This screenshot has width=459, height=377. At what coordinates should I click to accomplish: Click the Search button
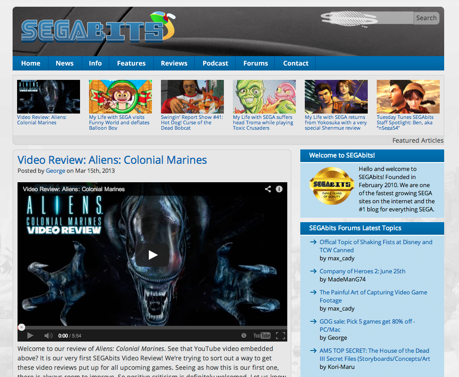[x=426, y=18]
